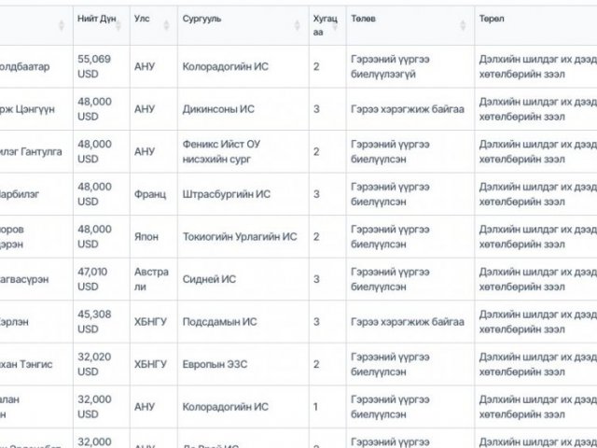Sort by Төлөв column arrows icon
The width and height of the screenshot is (597, 448).
463,25
